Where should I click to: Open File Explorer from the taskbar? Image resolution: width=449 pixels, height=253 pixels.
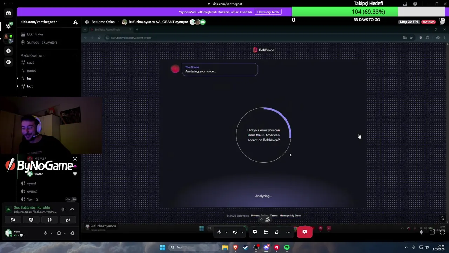coord(225,247)
